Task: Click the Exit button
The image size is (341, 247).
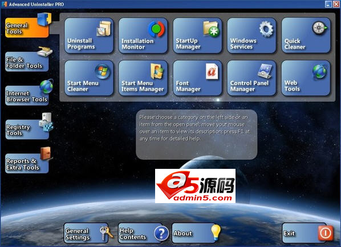Action: click(304, 233)
